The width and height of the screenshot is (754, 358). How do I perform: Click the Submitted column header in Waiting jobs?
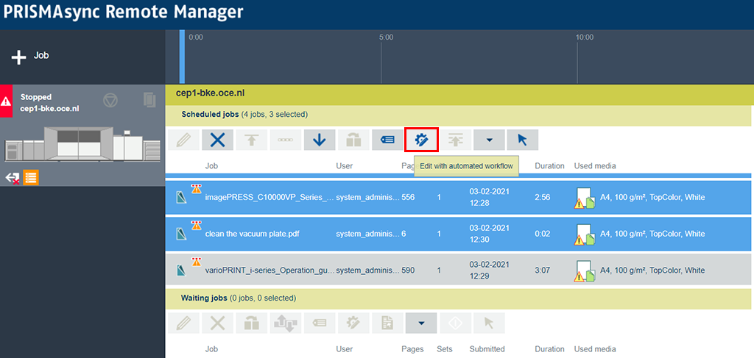click(x=487, y=349)
